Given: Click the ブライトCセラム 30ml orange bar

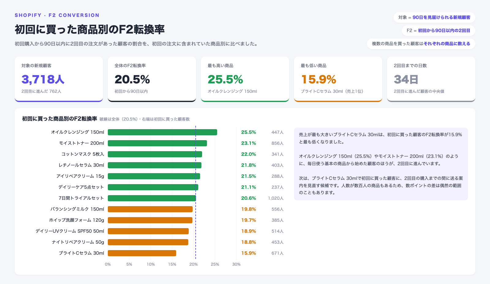Looking at the screenshot, I should pyautogui.click(x=142, y=253).
